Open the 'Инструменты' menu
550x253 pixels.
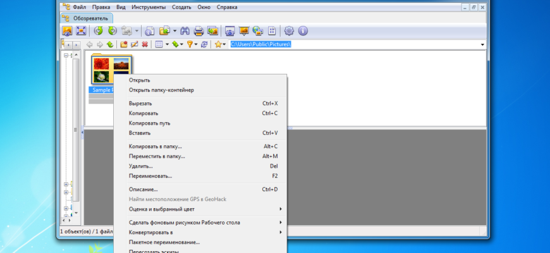tap(149, 7)
